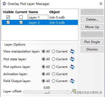Toggle Current checkbox for Layer-2

point(21,22)
